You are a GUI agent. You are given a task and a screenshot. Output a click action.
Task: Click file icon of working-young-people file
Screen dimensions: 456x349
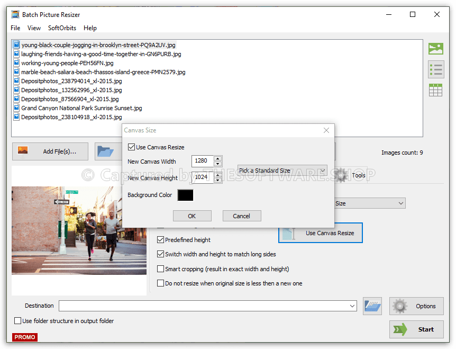point(16,63)
